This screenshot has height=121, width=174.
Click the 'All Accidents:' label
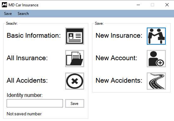(27, 80)
